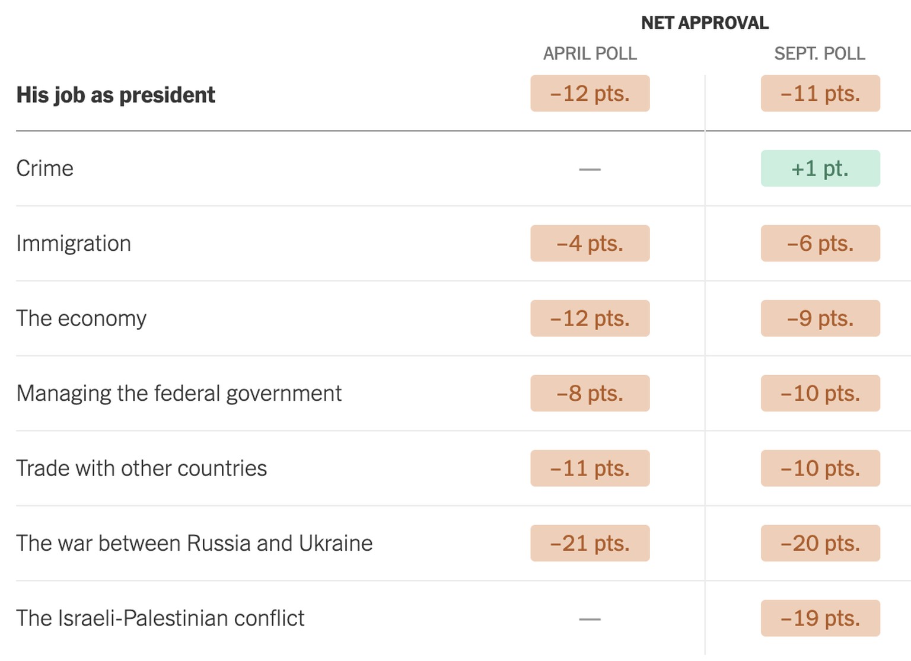911x661 pixels.
Task: Click the April −8 pts. badge
Action: point(590,394)
